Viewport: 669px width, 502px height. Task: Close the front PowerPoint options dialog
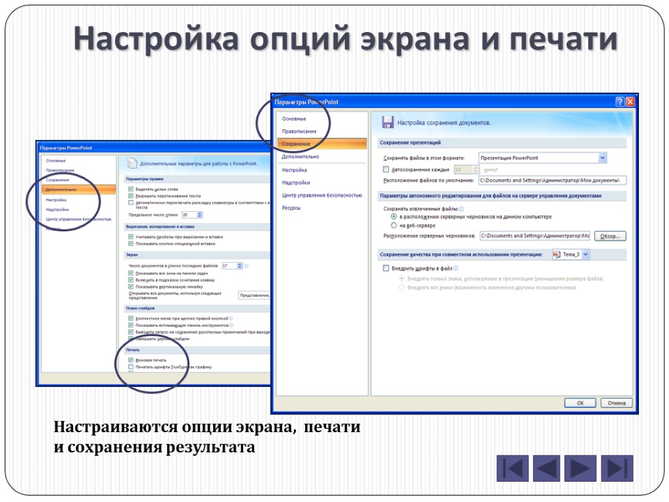click(630, 101)
